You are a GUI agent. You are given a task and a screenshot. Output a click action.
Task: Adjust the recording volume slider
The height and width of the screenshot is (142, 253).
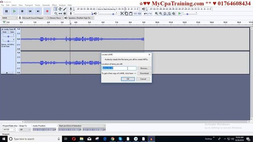click(83, 14)
